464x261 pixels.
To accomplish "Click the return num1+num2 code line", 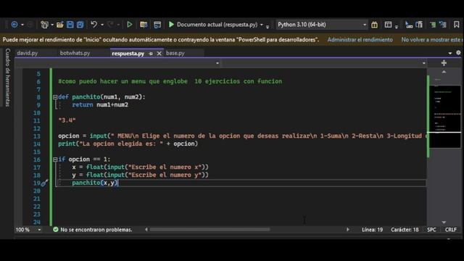I will pyautogui.click(x=100, y=104).
